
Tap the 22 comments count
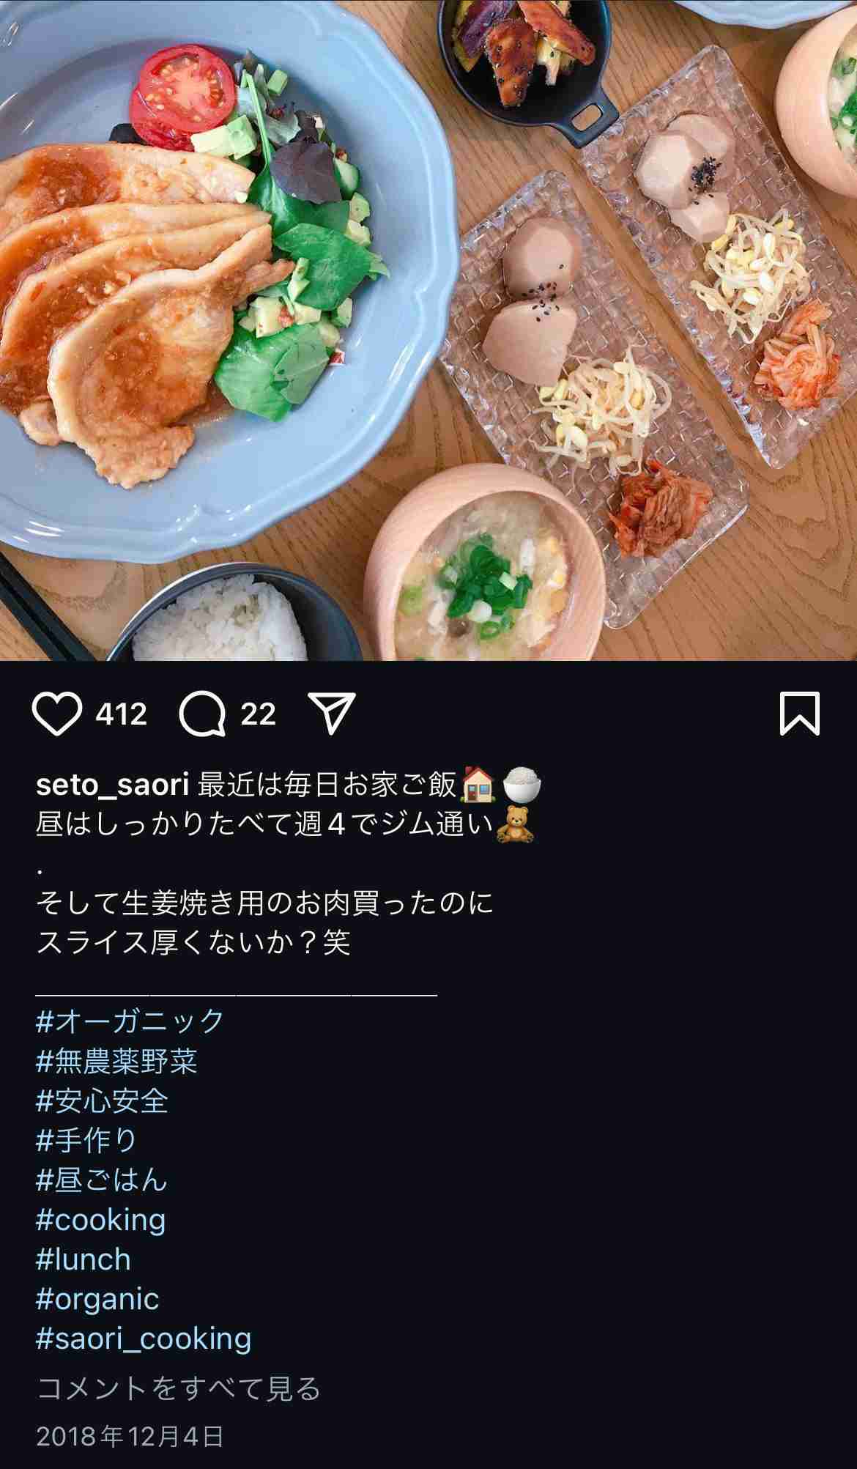(x=259, y=714)
